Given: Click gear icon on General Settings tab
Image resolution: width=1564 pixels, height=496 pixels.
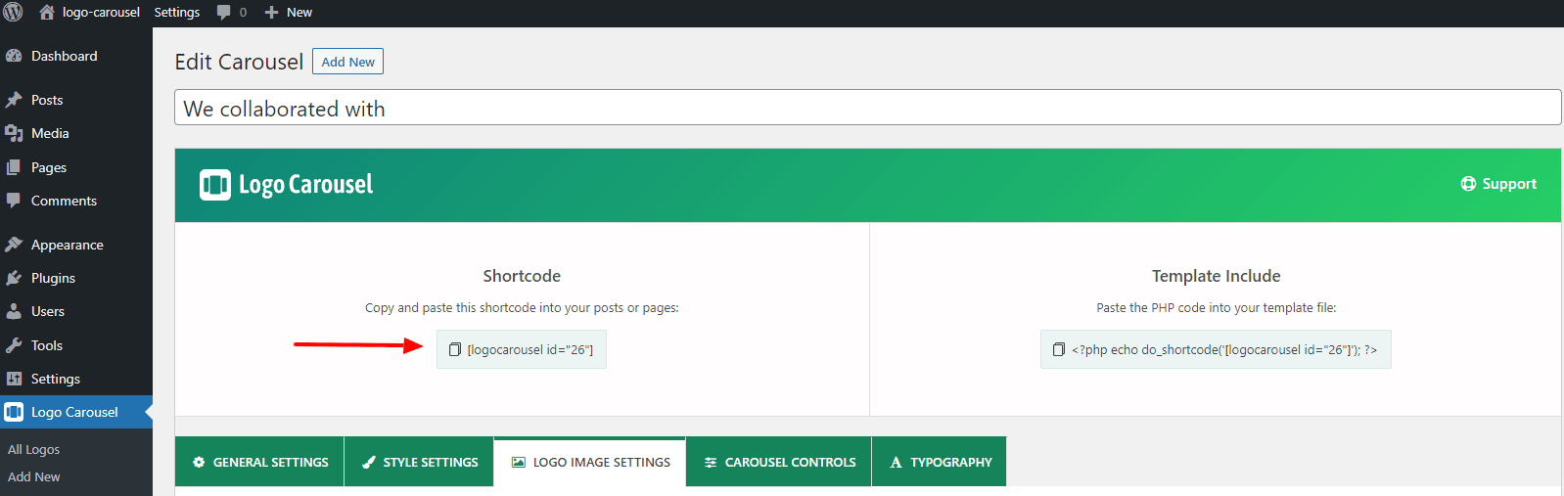Looking at the screenshot, I should pyautogui.click(x=199, y=462).
